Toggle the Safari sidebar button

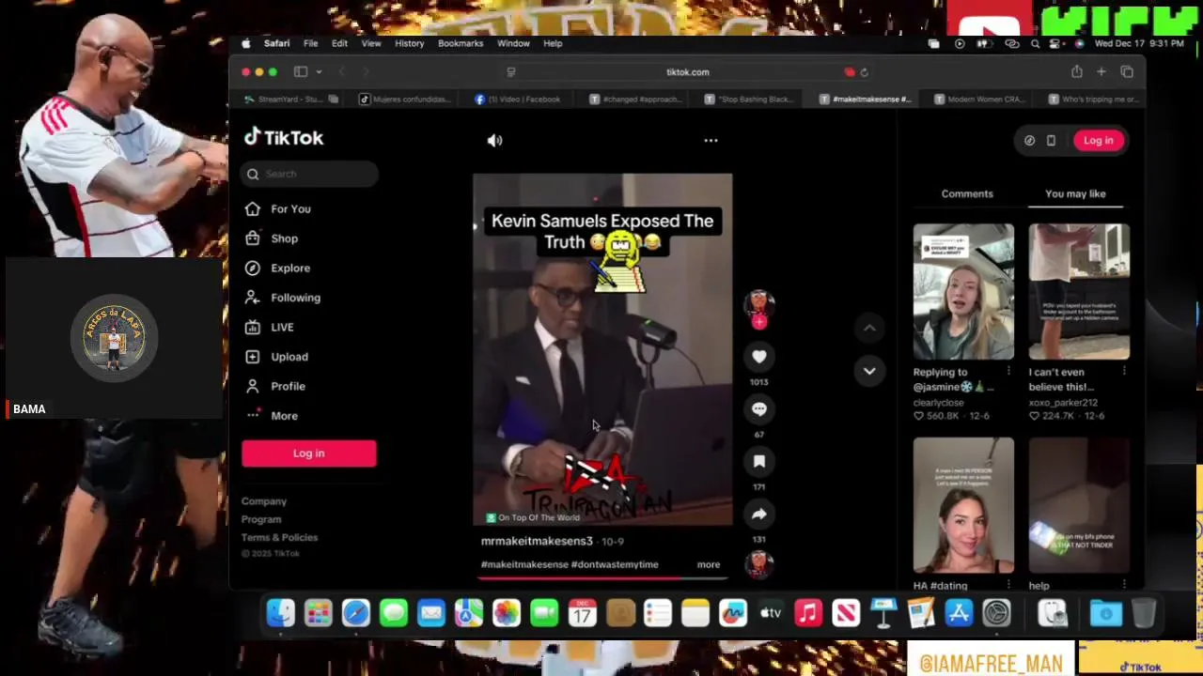(x=301, y=72)
